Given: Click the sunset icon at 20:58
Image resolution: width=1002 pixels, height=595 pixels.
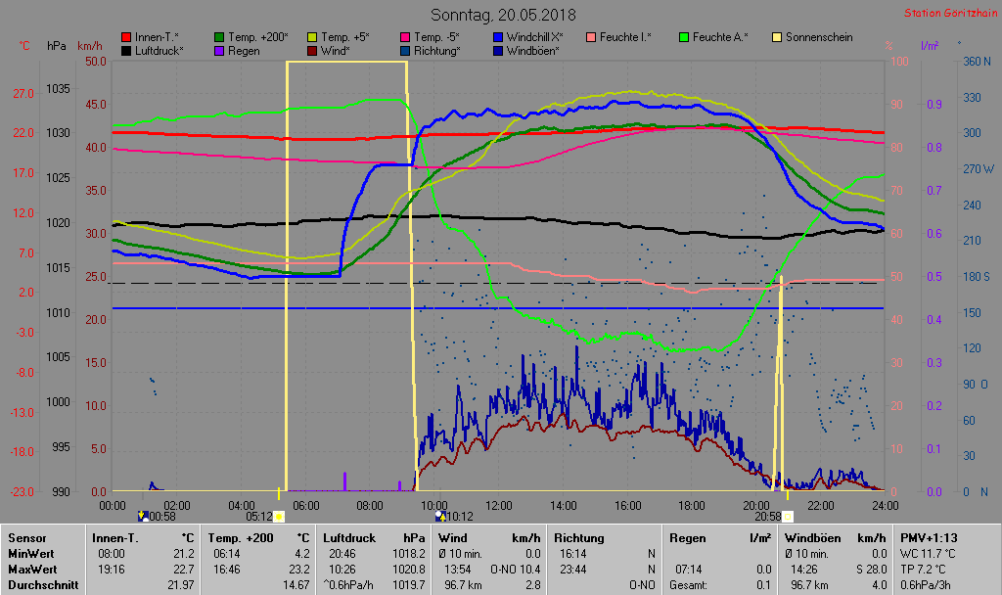Looking at the screenshot, I should [788, 516].
